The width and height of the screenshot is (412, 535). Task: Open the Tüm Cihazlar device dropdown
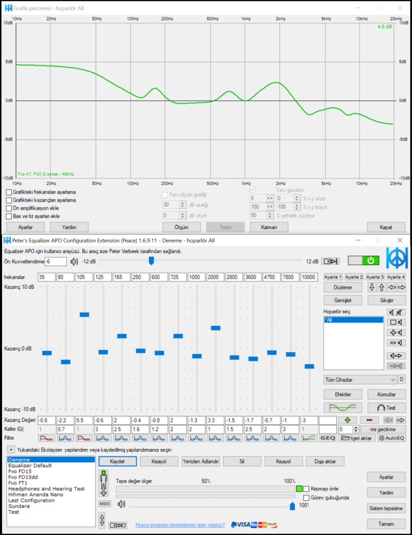(x=360, y=379)
